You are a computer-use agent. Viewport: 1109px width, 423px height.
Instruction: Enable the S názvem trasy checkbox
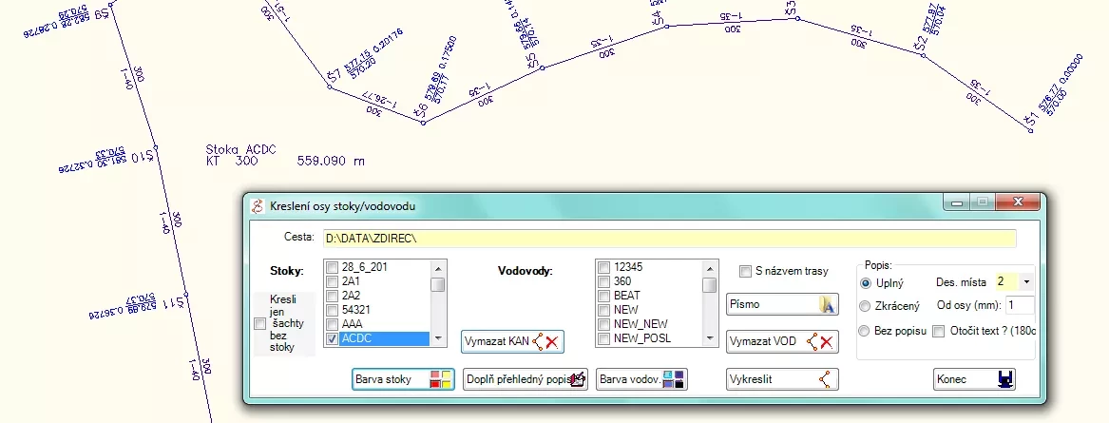pos(746,271)
